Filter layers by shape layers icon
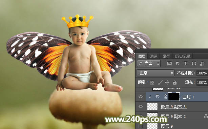The height and width of the screenshot is (129, 208). tap(194, 64)
